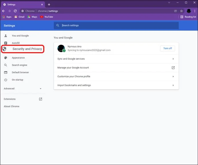Open YouTube bookmark
The image size is (198, 165).
coord(46,17)
